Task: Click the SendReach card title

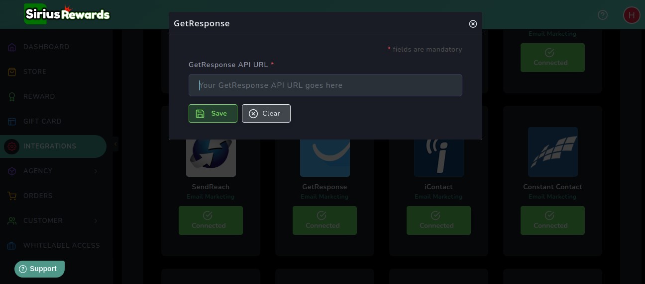Action: click(211, 187)
